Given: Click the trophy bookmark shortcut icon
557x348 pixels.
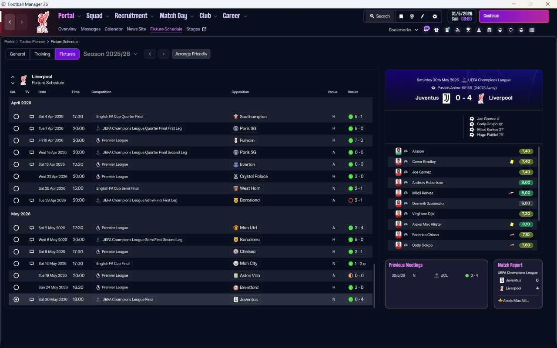Looking at the screenshot, I should click(x=468, y=30).
